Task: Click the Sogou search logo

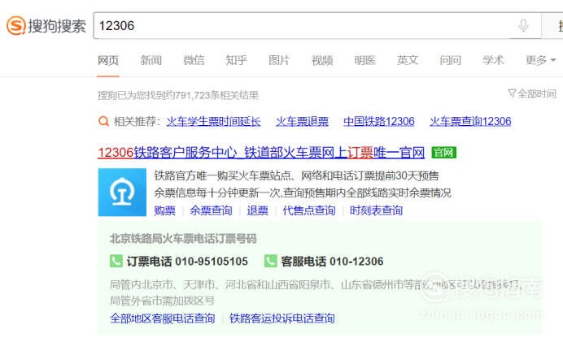Action: (x=46, y=26)
